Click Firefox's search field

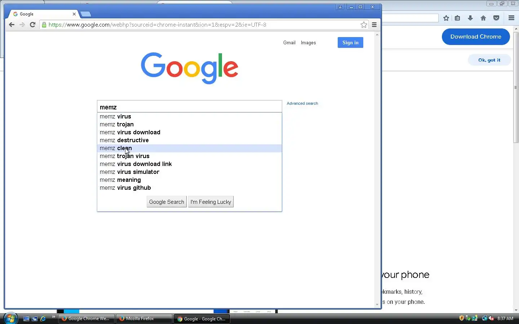pyautogui.click(x=410, y=18)
